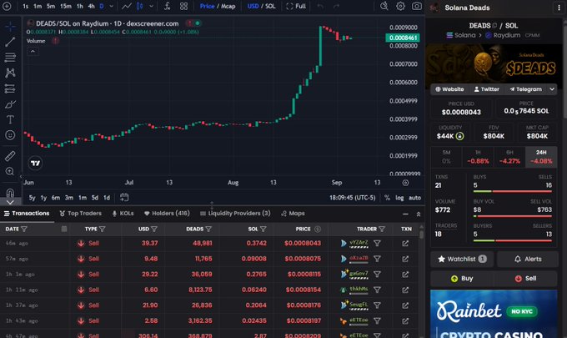The height and width of the screenshot is (338, 567).
Task: Add token to Watchlist
Action: pos(462,259)
